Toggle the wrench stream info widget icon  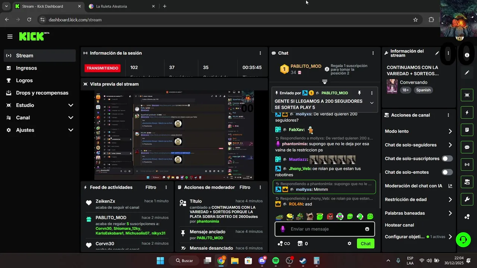[467, 200]
